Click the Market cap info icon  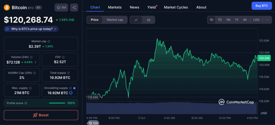(x=49, y=42)
